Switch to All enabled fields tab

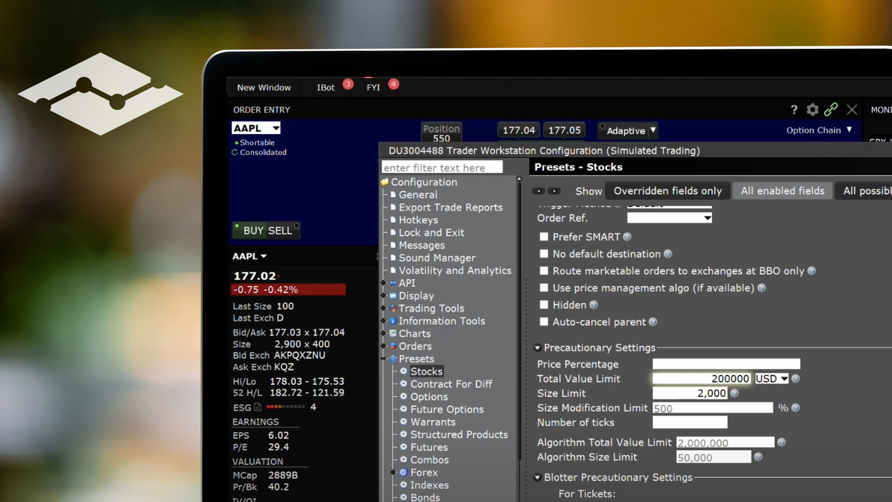(782, 191)
